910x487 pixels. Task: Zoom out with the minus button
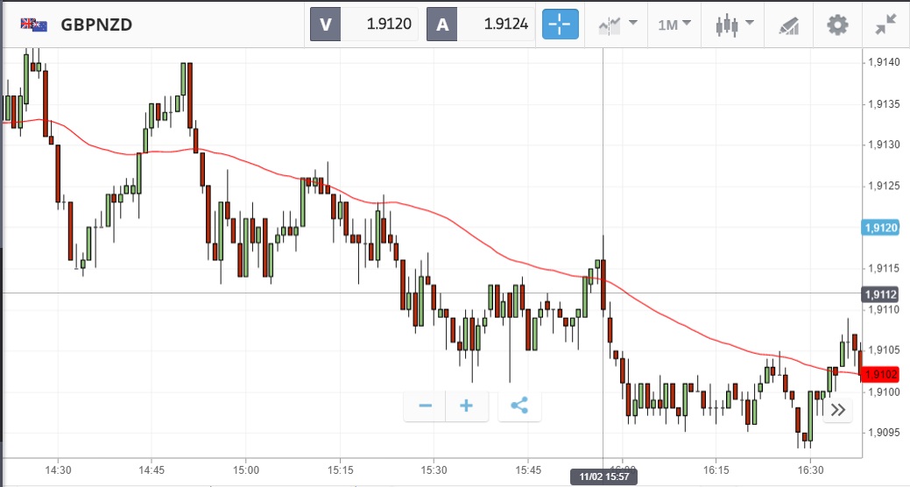click(426, 406)
